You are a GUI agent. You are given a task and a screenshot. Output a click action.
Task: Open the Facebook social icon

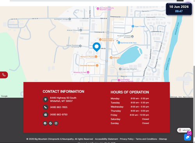pyautogui.click(x=45, y=123)
